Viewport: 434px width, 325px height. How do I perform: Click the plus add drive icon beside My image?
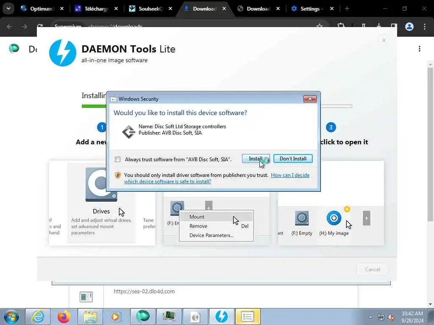[x=367, y=218]
